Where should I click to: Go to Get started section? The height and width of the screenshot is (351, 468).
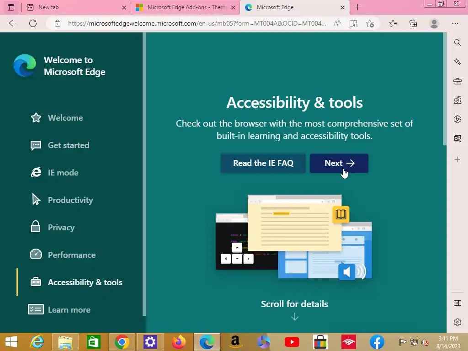pos(60,145)
